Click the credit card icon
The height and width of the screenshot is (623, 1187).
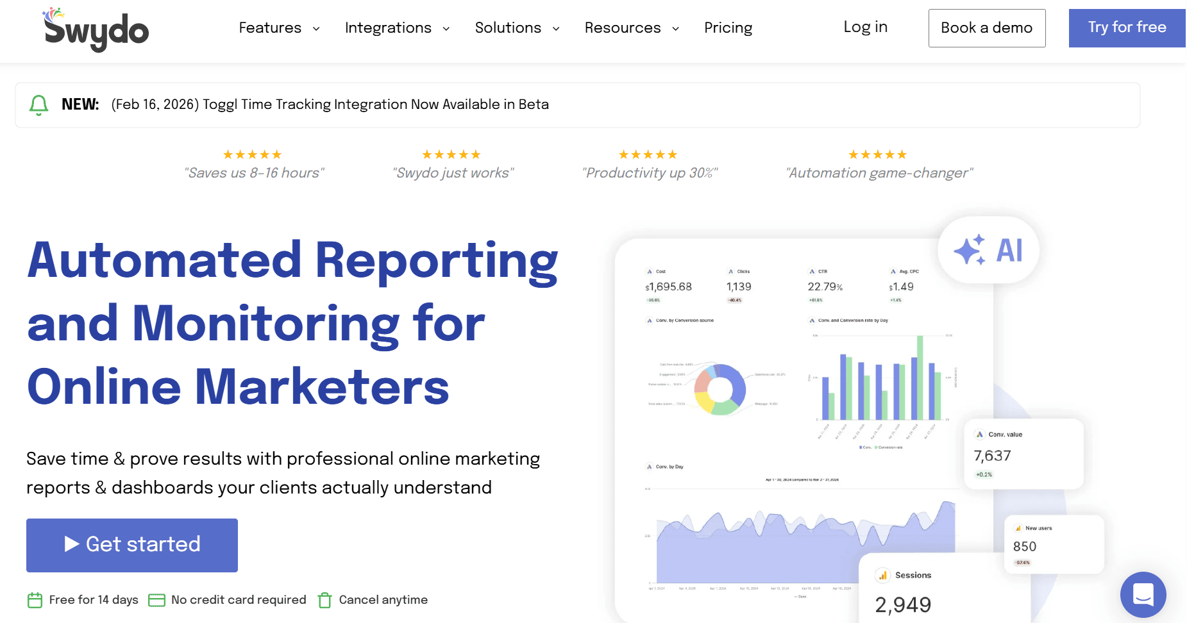(156, 600)
